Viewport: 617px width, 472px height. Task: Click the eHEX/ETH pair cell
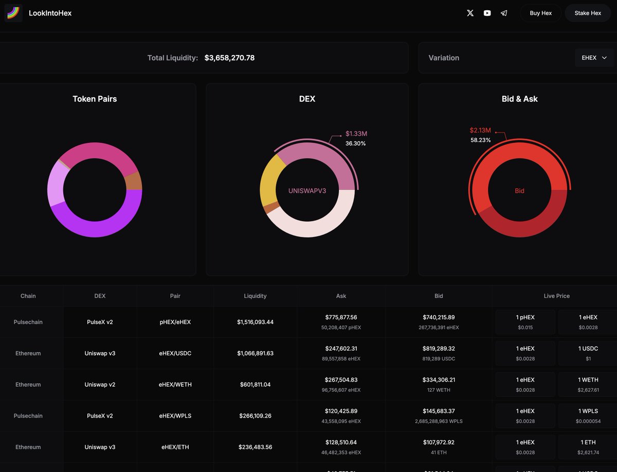click(175, 447)
